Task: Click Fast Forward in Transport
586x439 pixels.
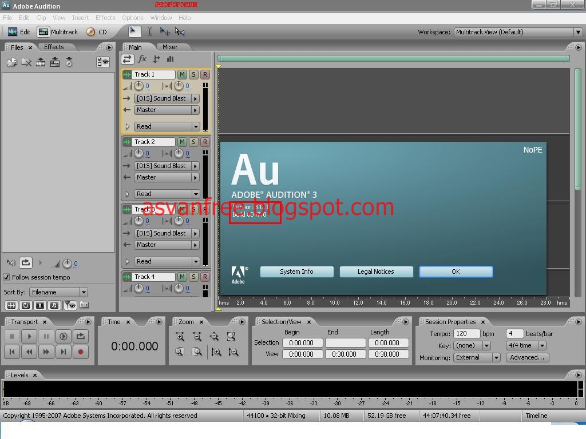Action: (46, 352)
